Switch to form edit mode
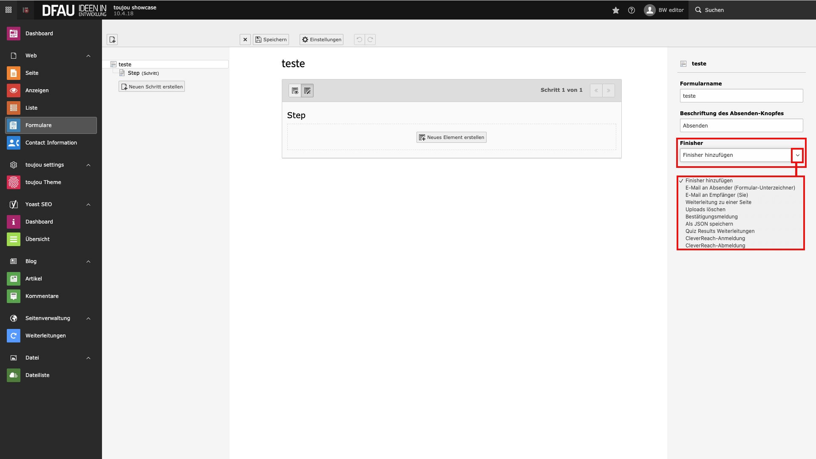The width and height of the screenshot is (816, 459). [307, 91]
